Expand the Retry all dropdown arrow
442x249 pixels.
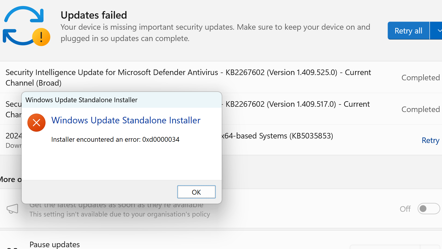(437, 31)
